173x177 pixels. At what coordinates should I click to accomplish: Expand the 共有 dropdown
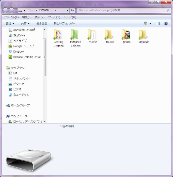[25, 23]
